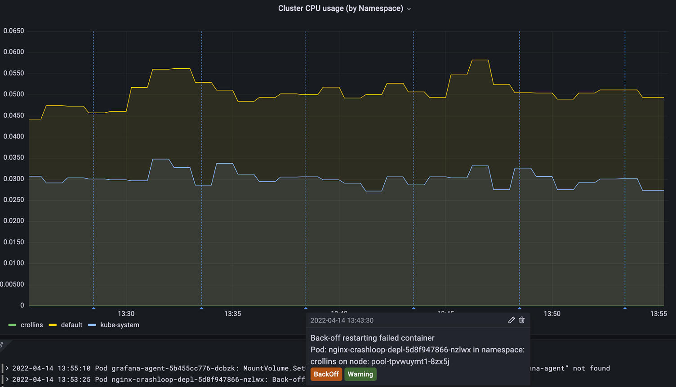
Task: Expand the nginx-crashloop log entry
Action: coord(8,379)
